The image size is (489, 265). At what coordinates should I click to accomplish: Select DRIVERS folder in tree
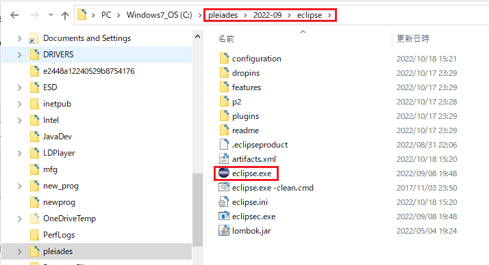click(58, 55)
